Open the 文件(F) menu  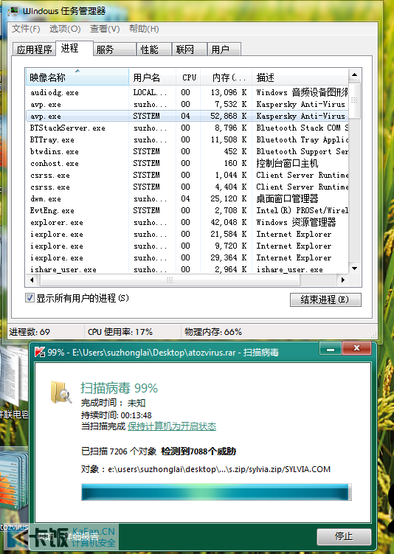tap(26, 29)
